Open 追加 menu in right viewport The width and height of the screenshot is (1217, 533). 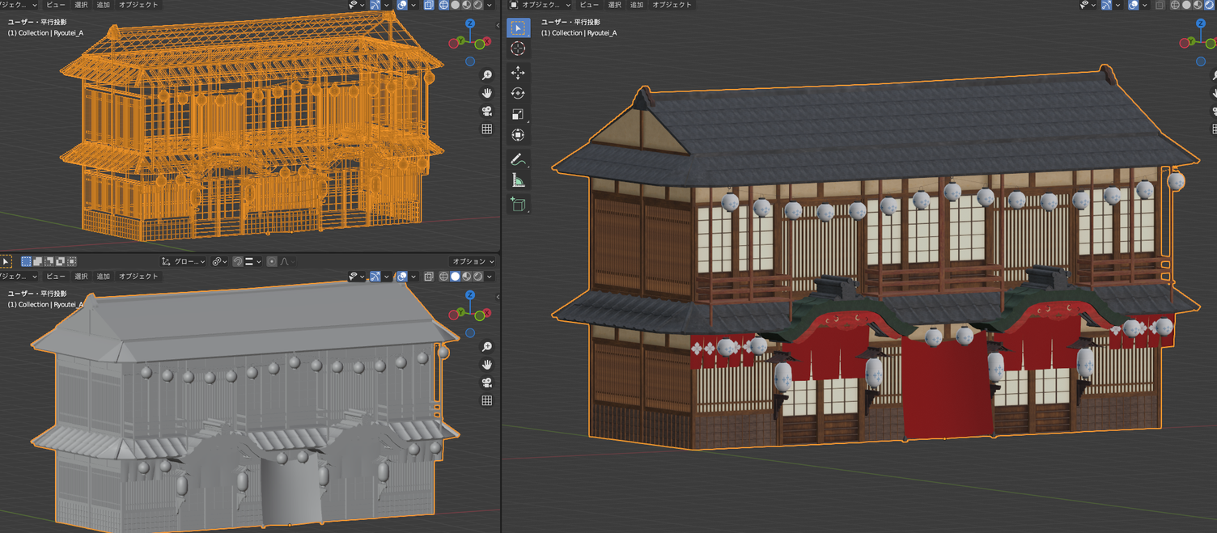coord(637,5)
